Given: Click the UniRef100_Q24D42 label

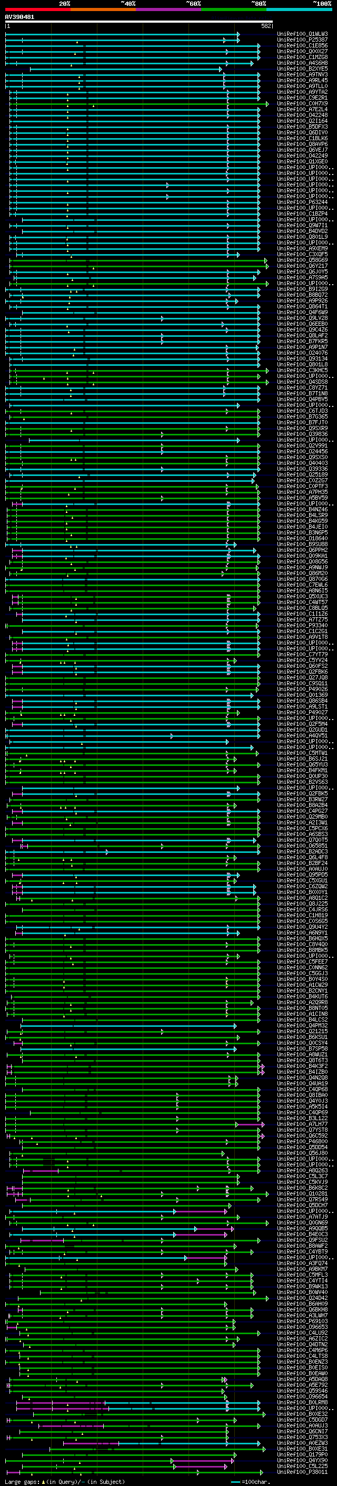Looking at the screenshot, I should pos(302,1298).
